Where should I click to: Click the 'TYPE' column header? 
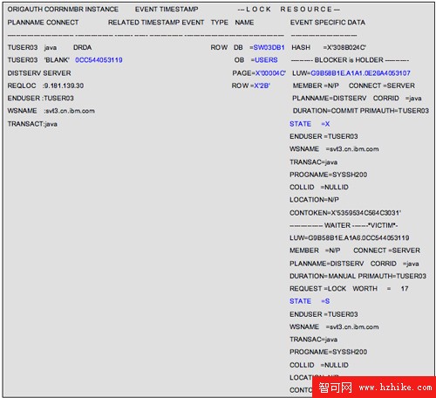[220, 23]
